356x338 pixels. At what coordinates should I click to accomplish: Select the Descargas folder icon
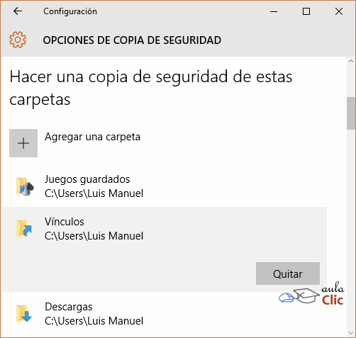coord(24,314)
